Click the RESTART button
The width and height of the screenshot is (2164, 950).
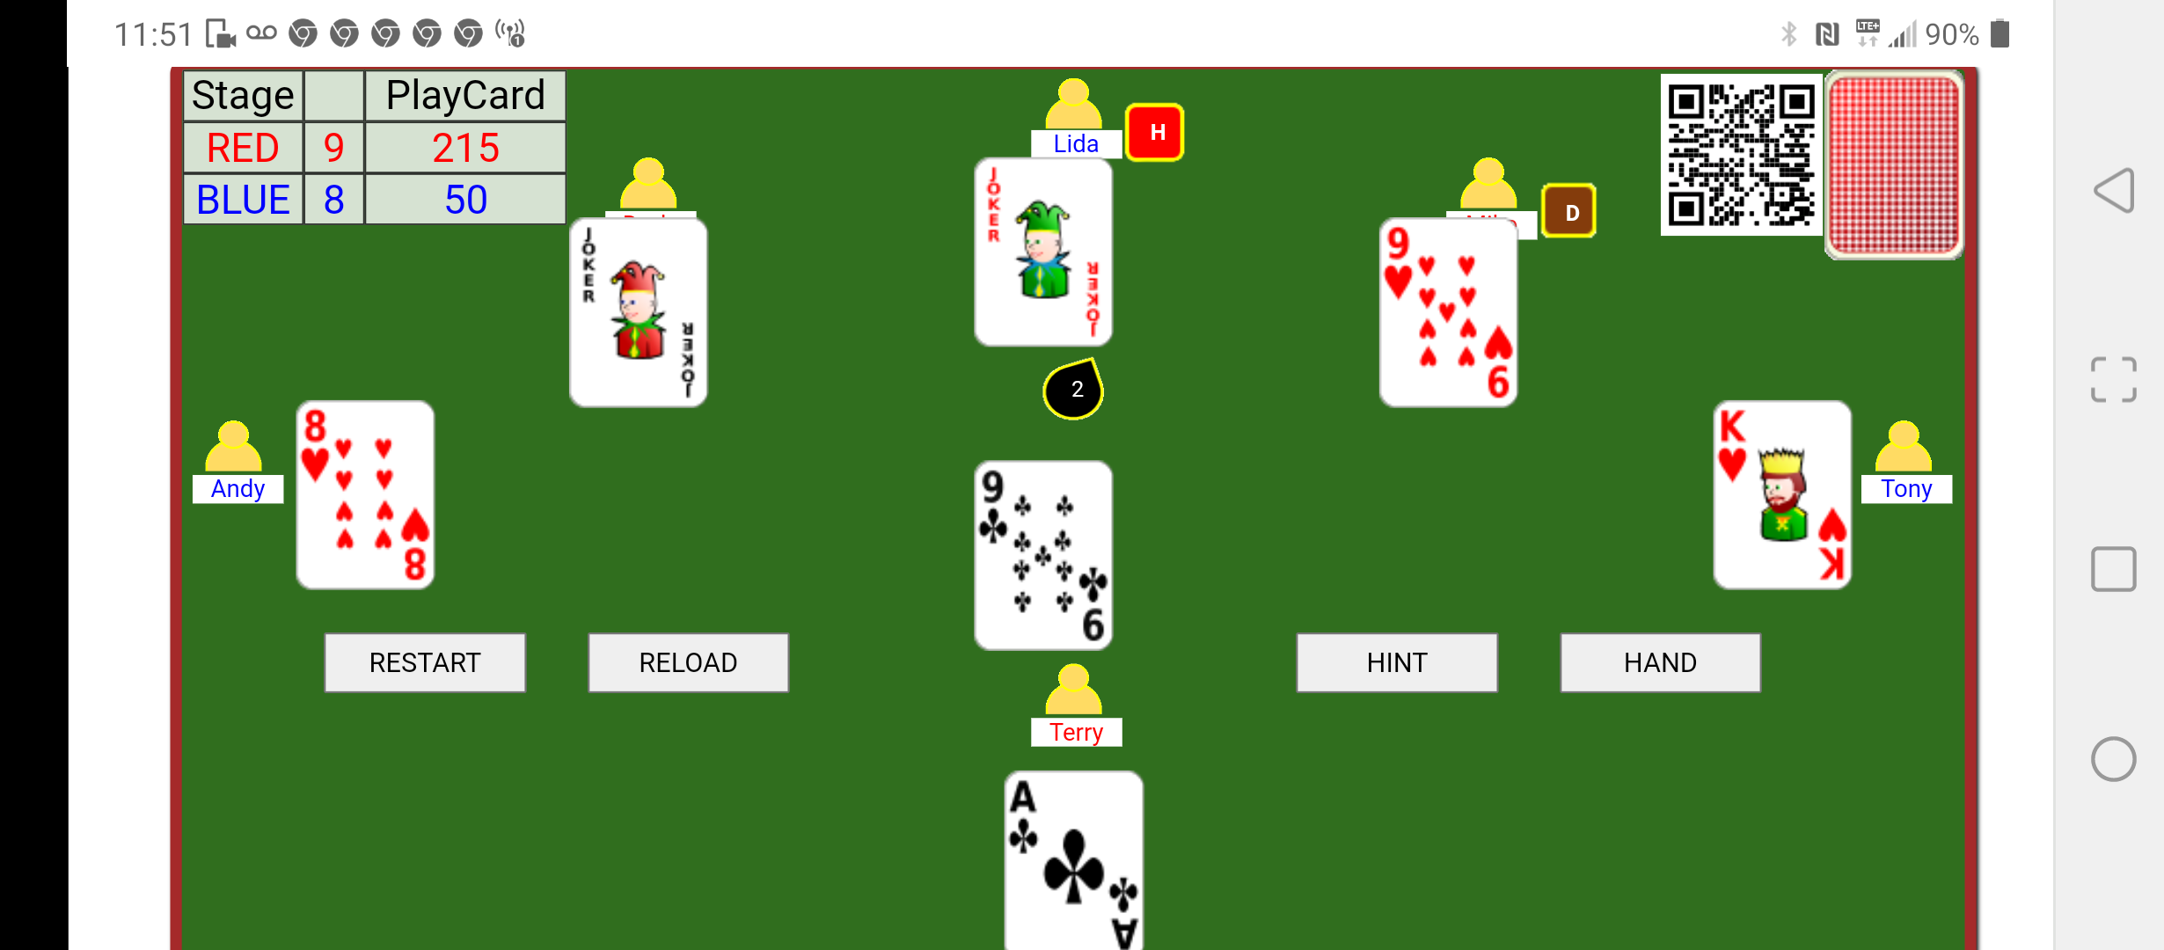[x=425, y=661]
